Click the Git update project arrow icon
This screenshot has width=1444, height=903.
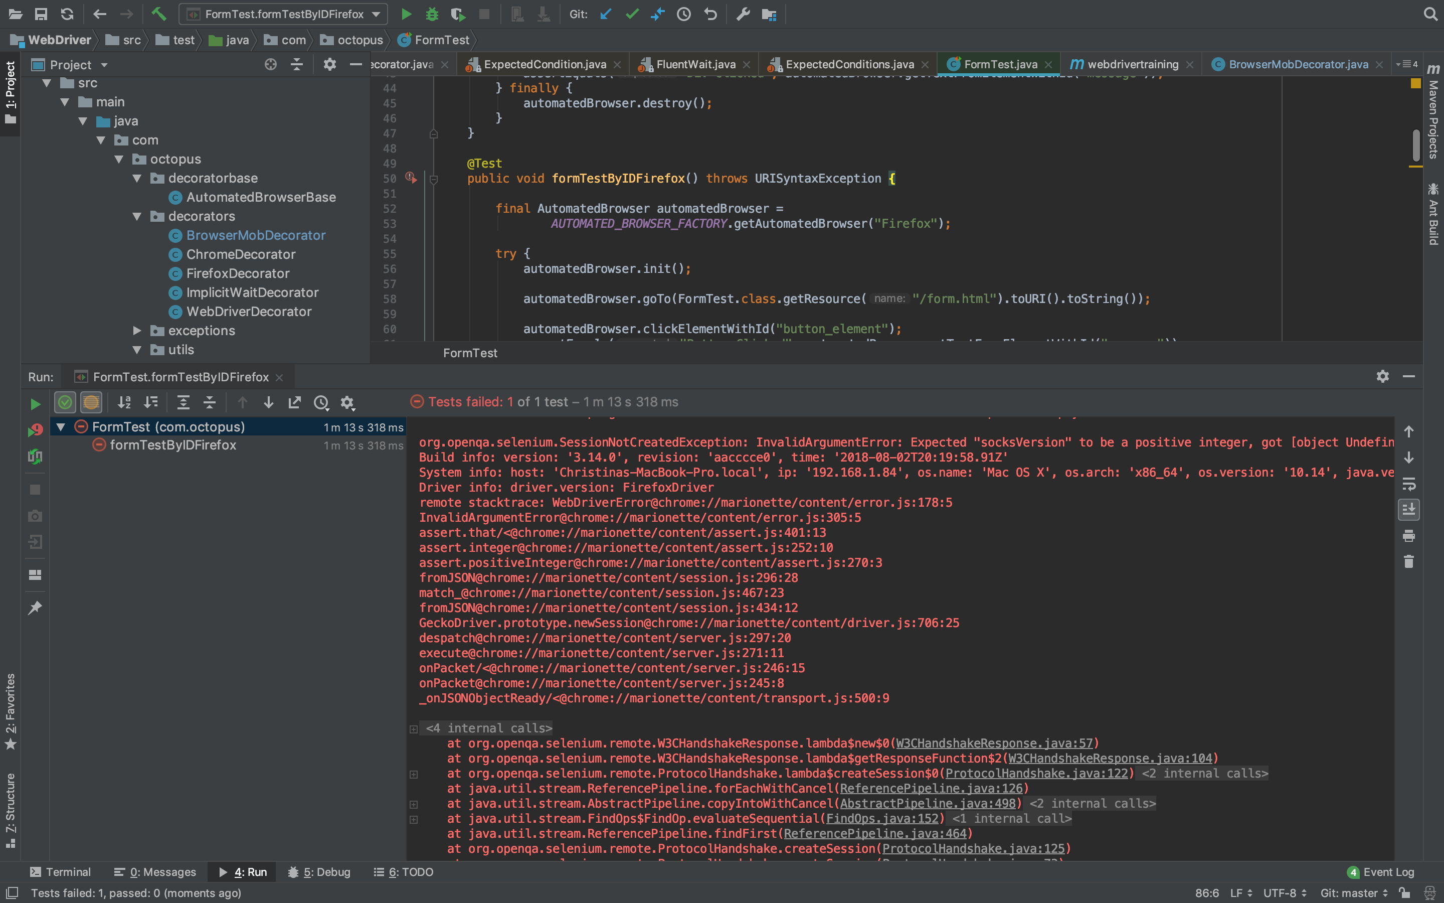coord(606,14)
